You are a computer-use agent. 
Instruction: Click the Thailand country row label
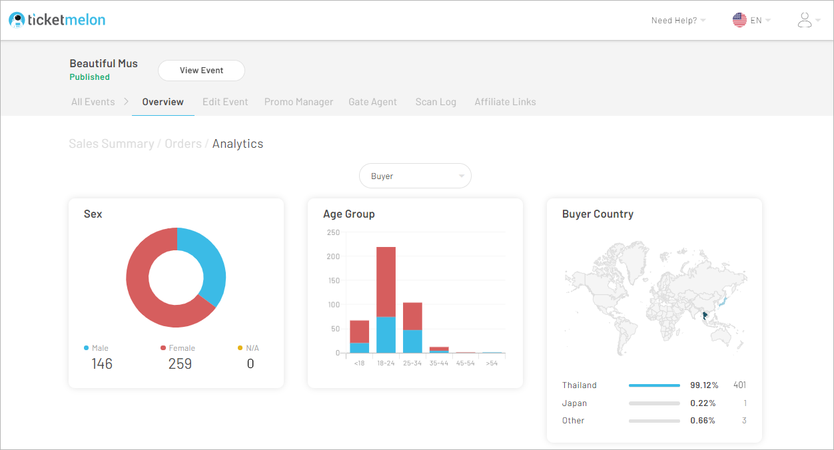point(580,385)
